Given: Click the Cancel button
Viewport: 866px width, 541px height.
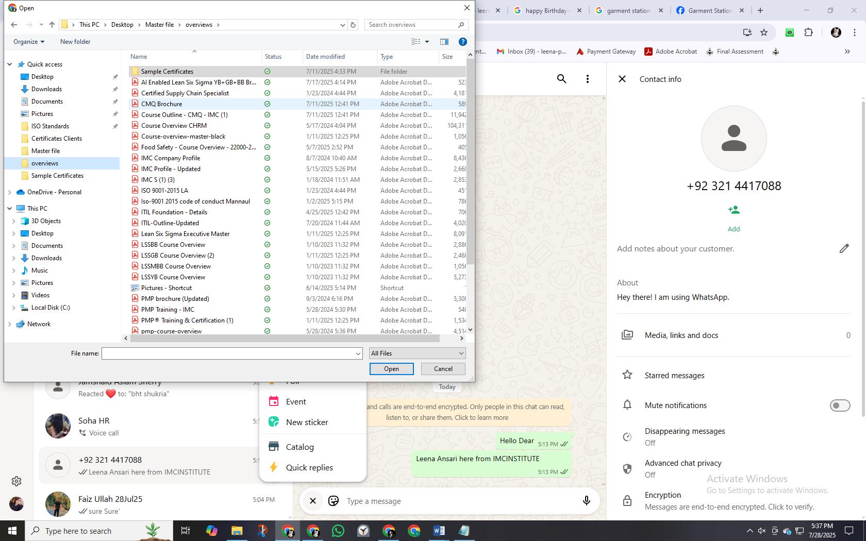Looking at the screenshot, I should 443,369.
